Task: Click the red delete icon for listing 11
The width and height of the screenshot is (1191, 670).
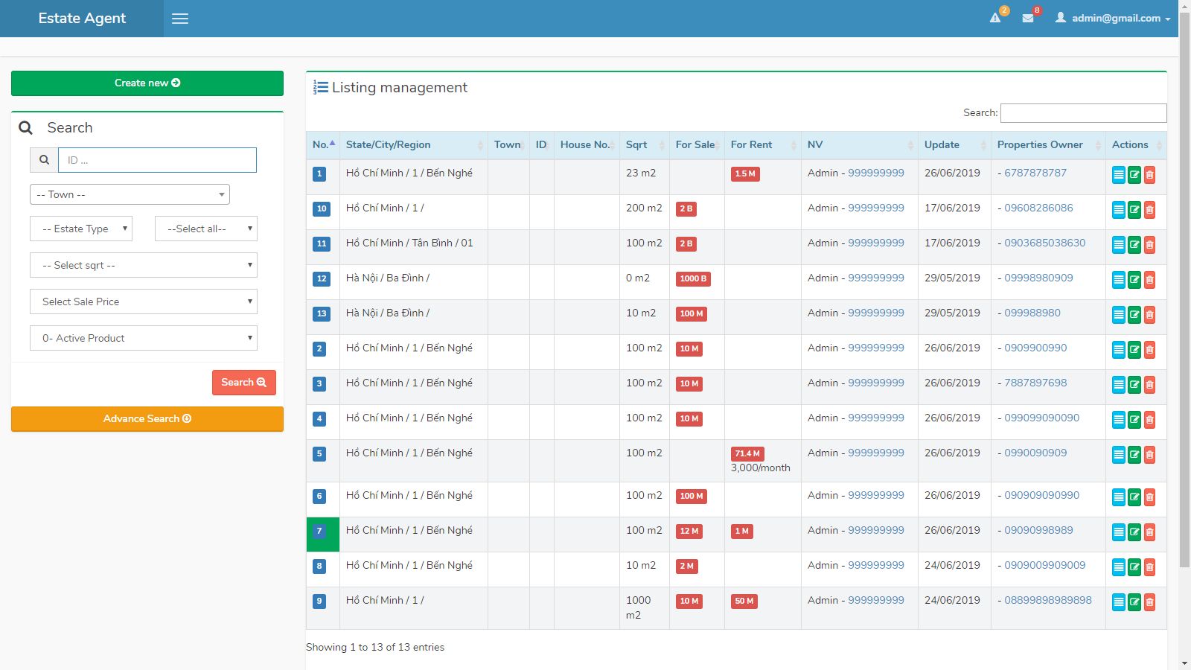Action: click(x=1149, y=245)
